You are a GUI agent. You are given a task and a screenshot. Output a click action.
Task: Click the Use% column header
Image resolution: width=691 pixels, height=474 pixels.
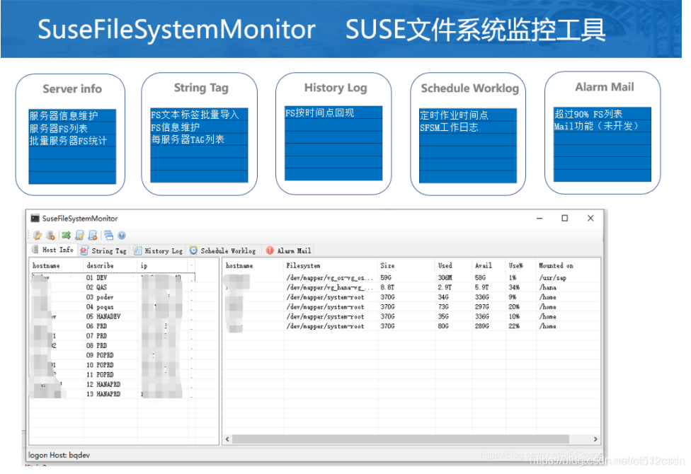coord(520,265)
